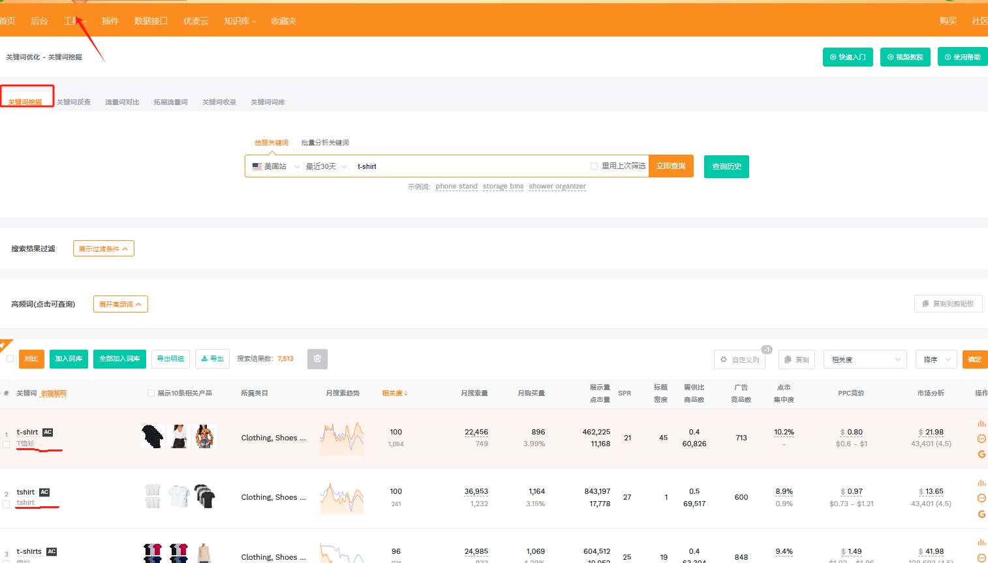Click the AC badge next to t-shirt

pos(48,433)
